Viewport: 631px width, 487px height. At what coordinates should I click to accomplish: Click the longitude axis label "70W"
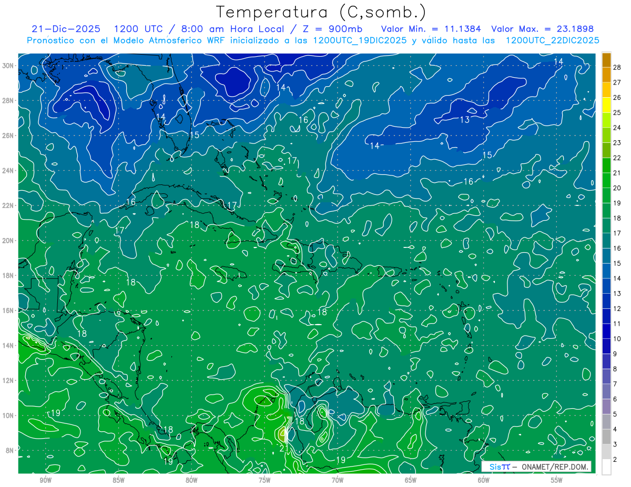click(x=338, y=480)
